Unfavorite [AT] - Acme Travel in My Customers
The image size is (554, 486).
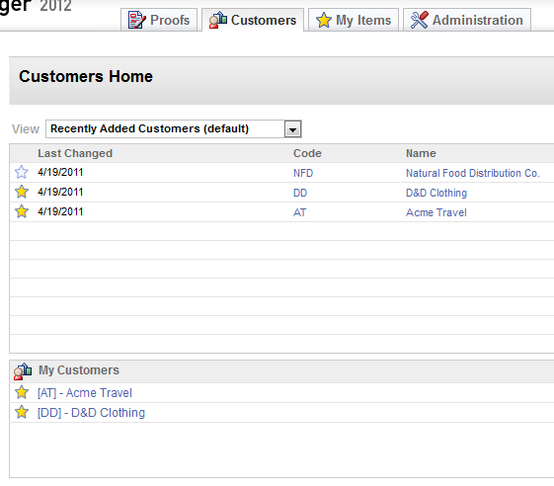coord(22,392)
